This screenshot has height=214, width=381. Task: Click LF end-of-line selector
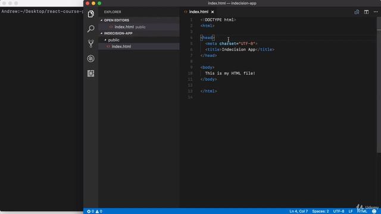click(x=351, y=212)
